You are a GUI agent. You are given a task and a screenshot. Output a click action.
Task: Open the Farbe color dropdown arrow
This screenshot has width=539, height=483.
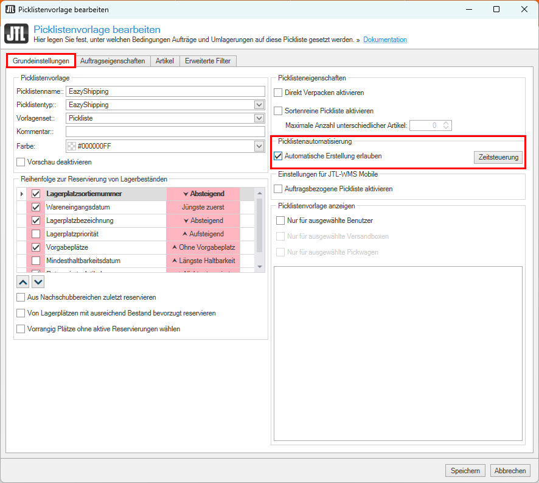coord(259,146)
